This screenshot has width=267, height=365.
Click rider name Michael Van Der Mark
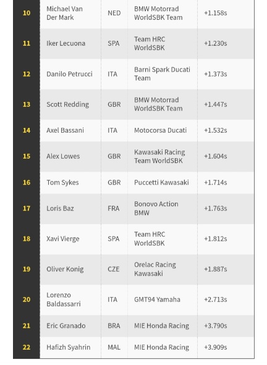pyautogui.click(x=64, y=13)
